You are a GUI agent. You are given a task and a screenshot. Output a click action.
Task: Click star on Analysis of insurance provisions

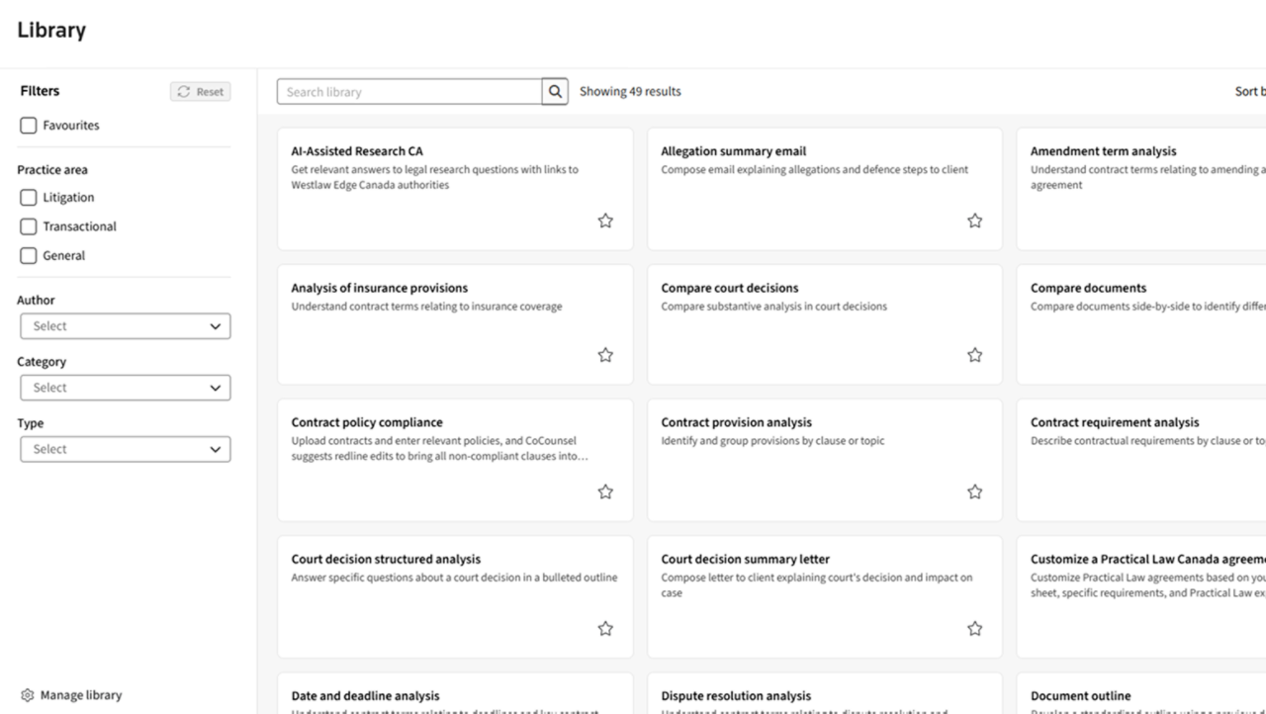pos(605,355)
